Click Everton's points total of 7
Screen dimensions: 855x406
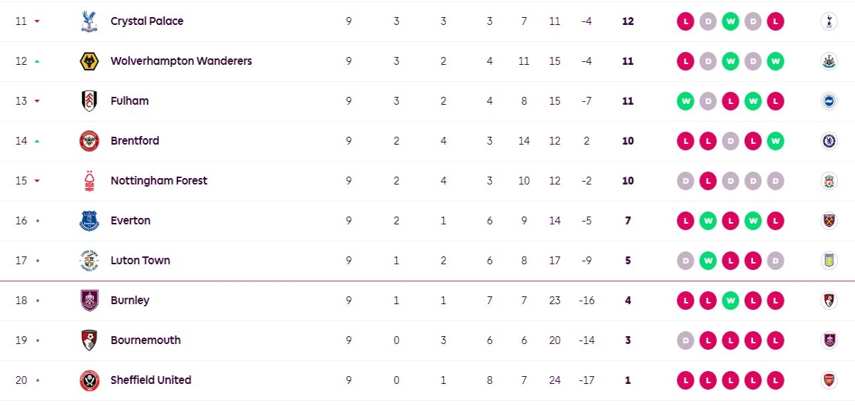(x=628, y=221)
